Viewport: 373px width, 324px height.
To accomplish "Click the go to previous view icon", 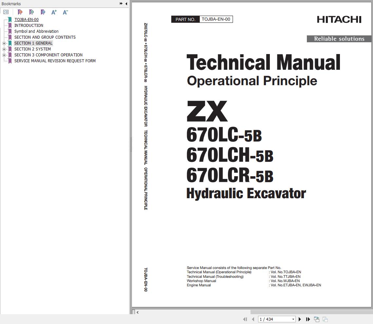I will 317,319.
